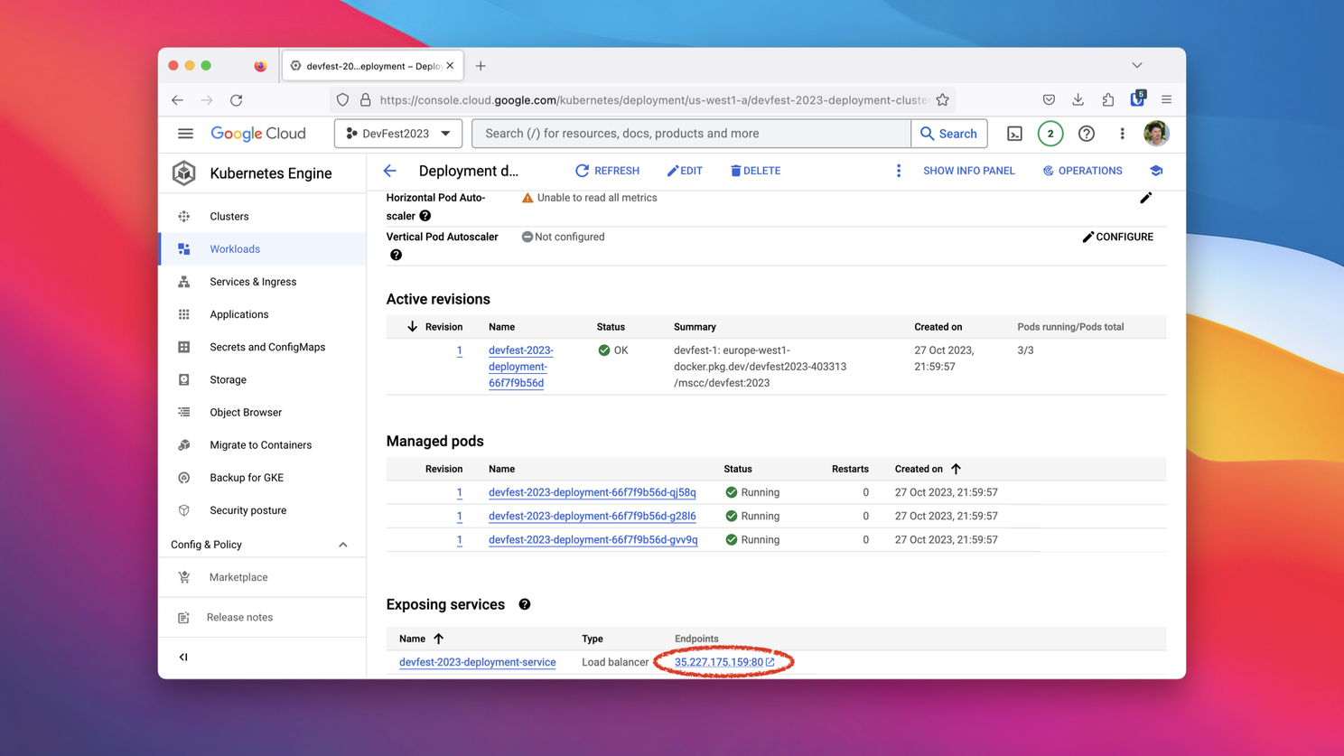Viewport: 1344px width, 756px height.
Task: Collapse the sidebar navigation panel
Action: click(183, 657)
